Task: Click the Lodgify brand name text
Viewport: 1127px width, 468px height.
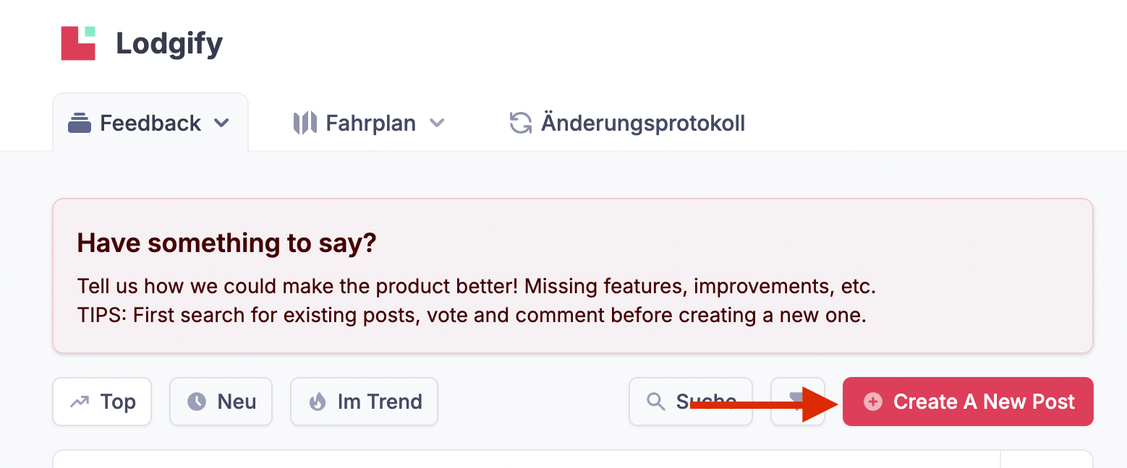Action: point(169,44)
